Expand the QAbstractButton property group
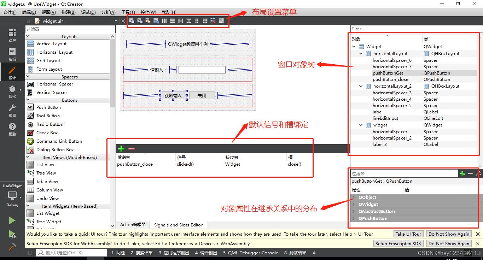Image resolution: width=483 pixels, height=260 pixels. click(x=353, y=212)
